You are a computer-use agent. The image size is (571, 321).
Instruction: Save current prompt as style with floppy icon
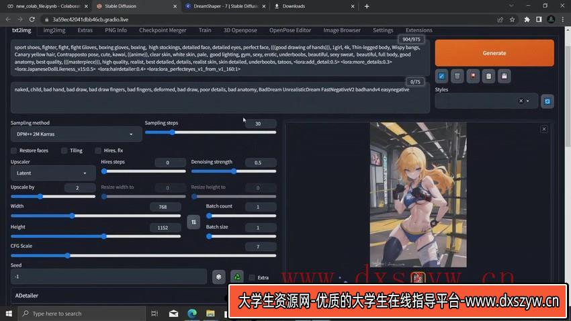pyautogui.click(x=504, y=76)
